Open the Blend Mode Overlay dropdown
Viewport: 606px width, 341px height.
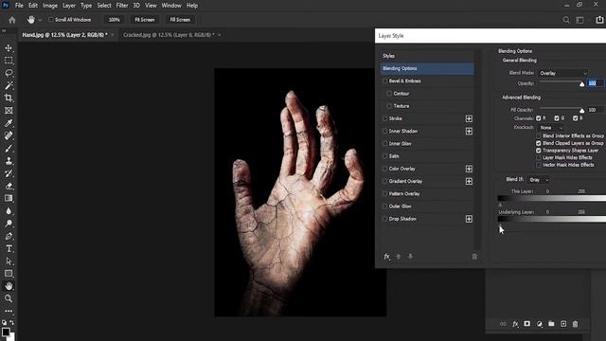pos(562,73)
